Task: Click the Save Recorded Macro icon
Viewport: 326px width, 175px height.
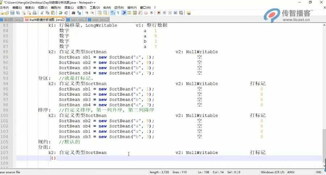Action: click(181, 13)
